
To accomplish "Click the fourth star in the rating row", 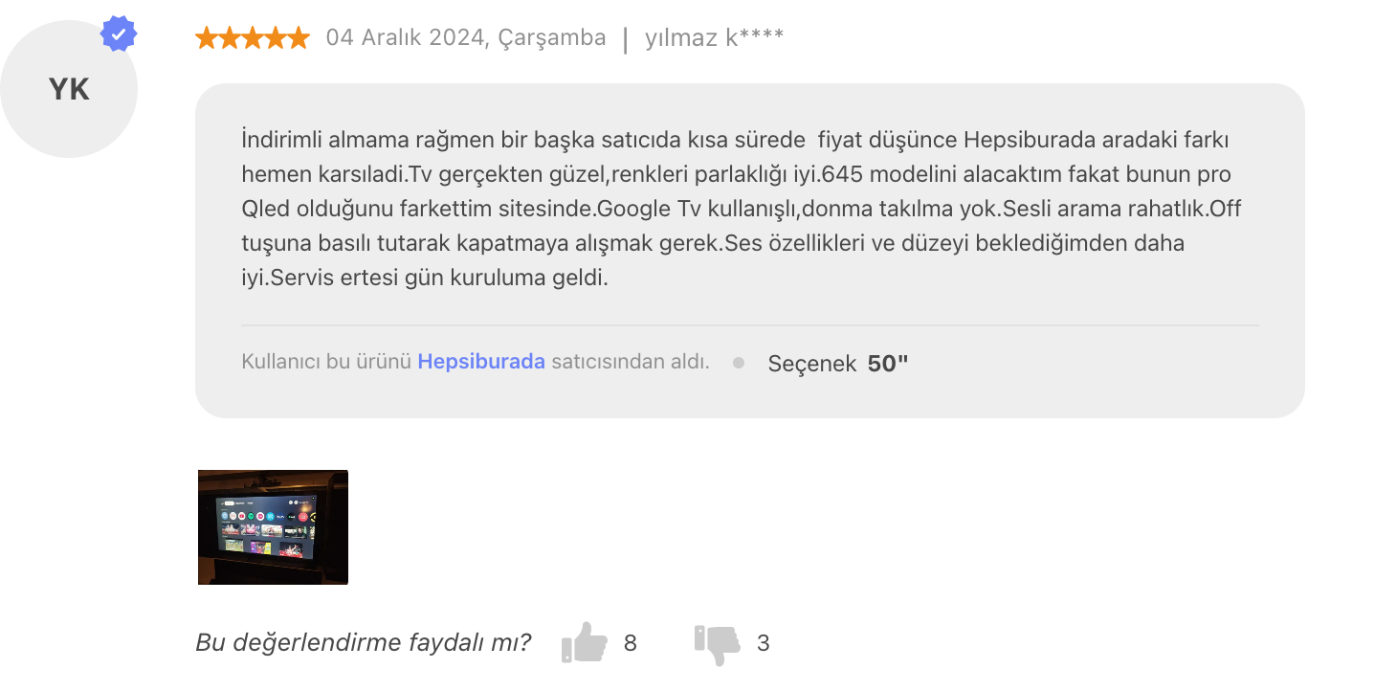I will click(x=274, y=37).
